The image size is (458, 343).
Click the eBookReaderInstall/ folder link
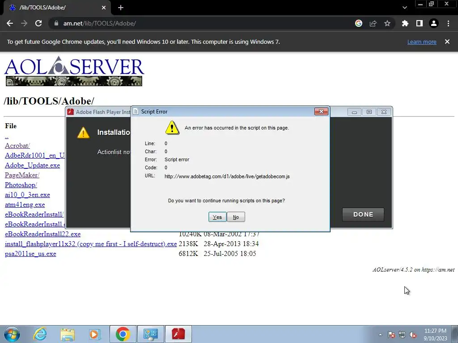coord(34,214)
